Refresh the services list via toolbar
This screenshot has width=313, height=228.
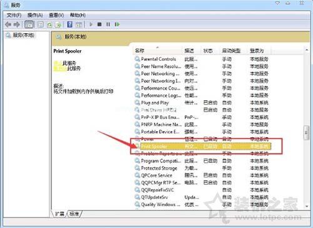click(49, 24)
